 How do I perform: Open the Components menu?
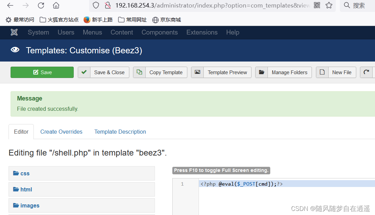(x=159, y=32)
